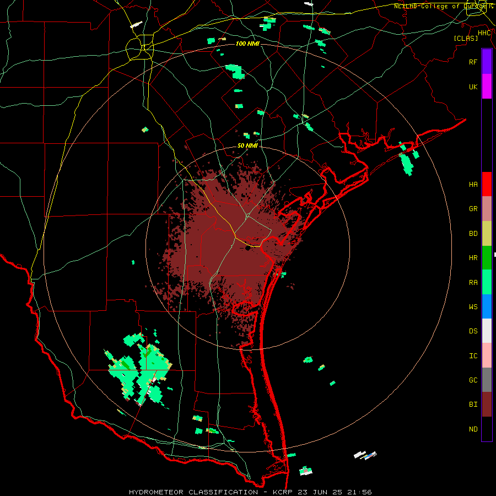Select the GC gray legend swatch
This screenshot has height=496, width=496.
click(x=487, y=380)
